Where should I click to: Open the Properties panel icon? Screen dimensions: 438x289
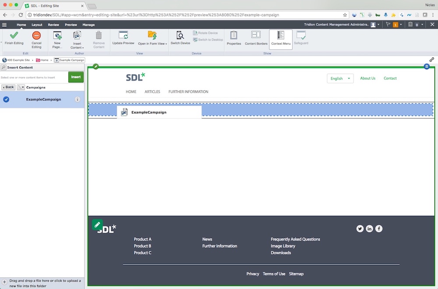tap(234, 36)
